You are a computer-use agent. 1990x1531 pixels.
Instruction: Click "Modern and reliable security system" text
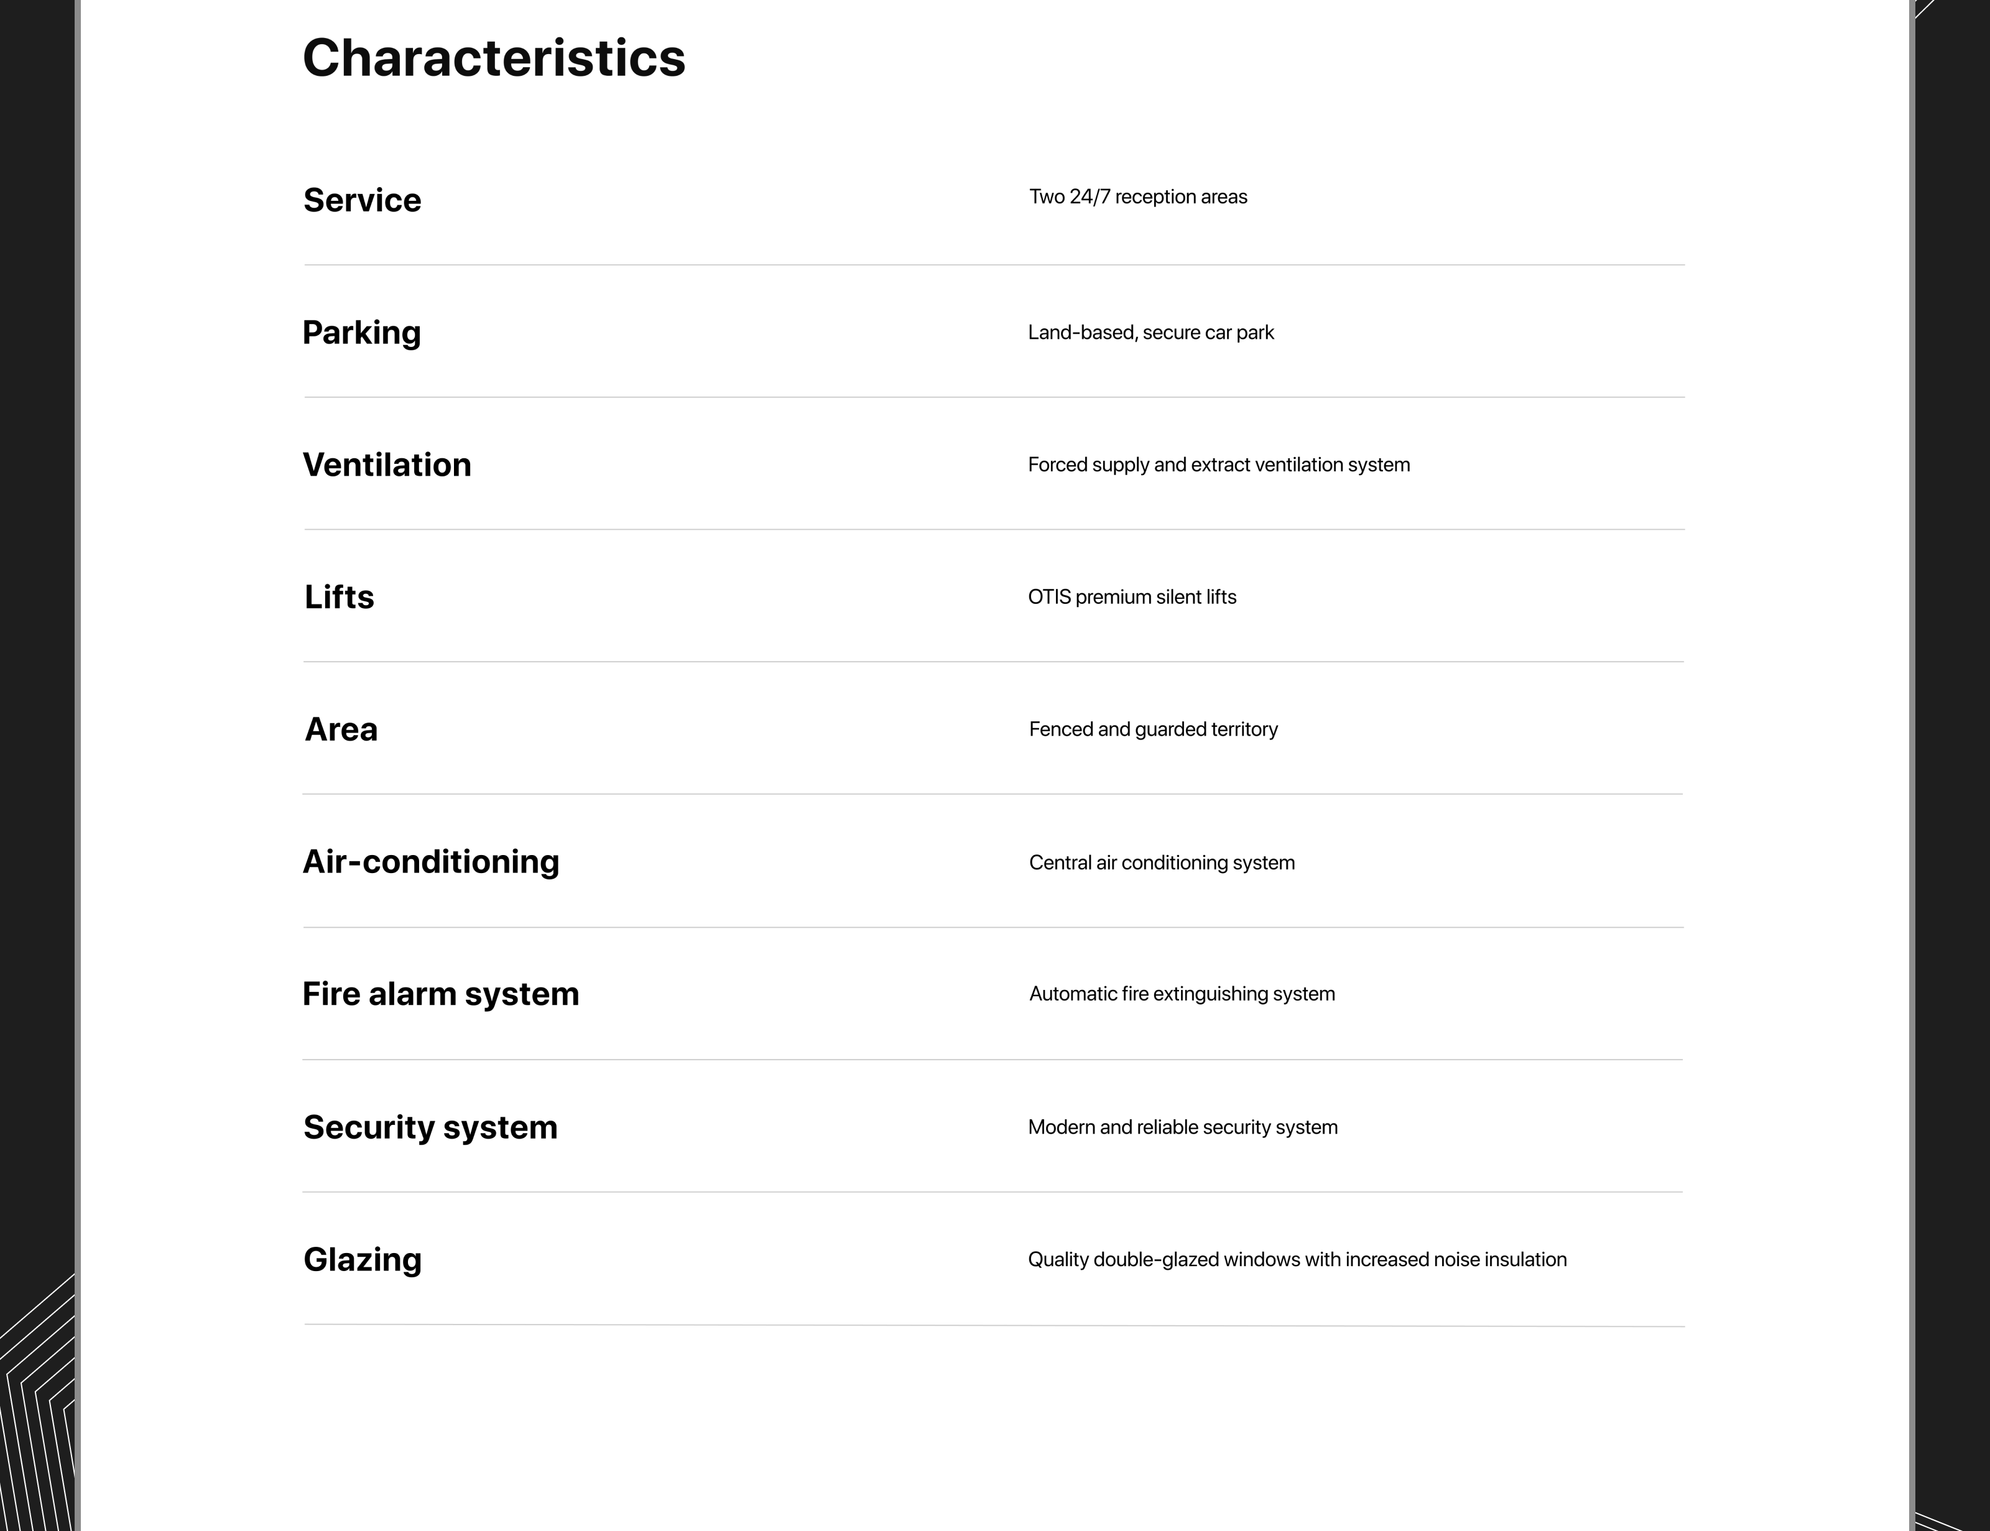click(x=1183, y=1127)
